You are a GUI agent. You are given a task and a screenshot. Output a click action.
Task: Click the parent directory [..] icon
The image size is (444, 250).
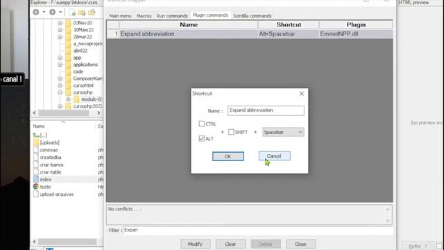tap(36, 135)
